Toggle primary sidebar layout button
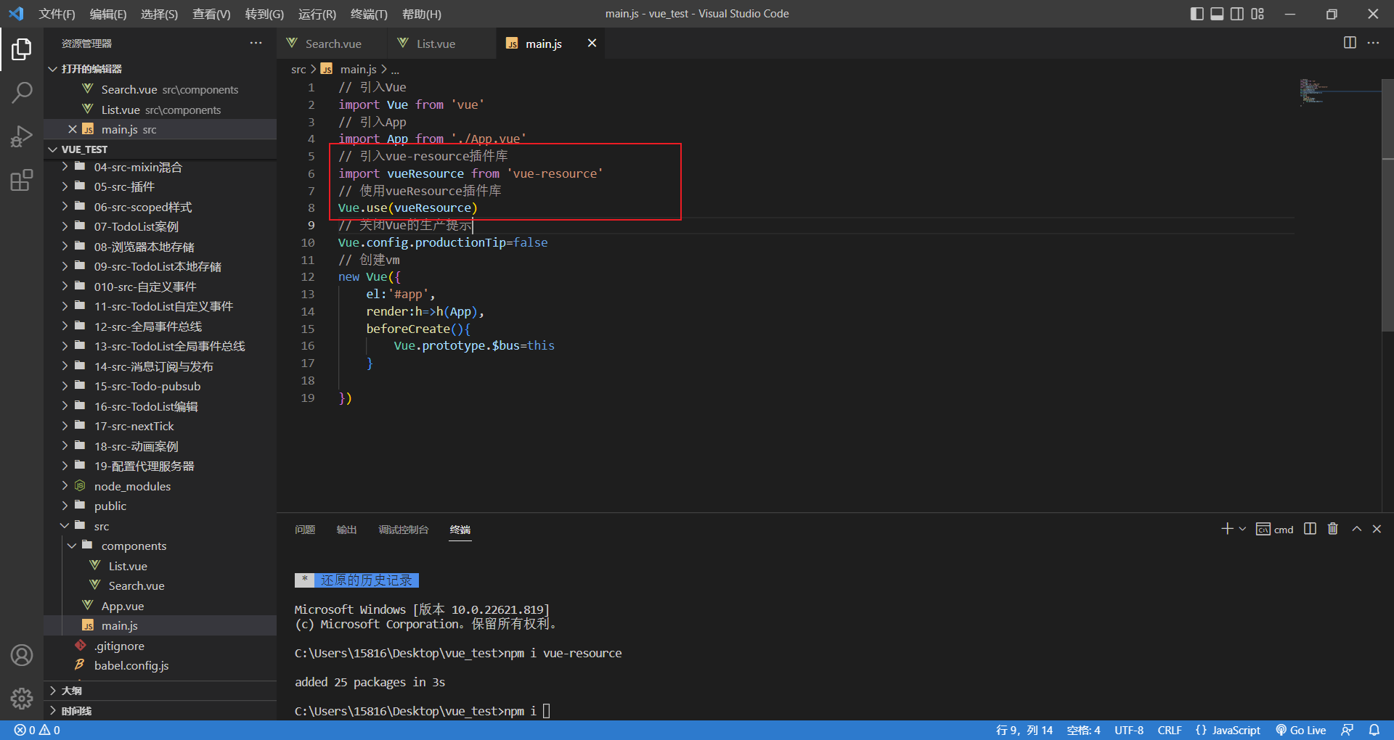1394x740 pixels. point(1197,14)
